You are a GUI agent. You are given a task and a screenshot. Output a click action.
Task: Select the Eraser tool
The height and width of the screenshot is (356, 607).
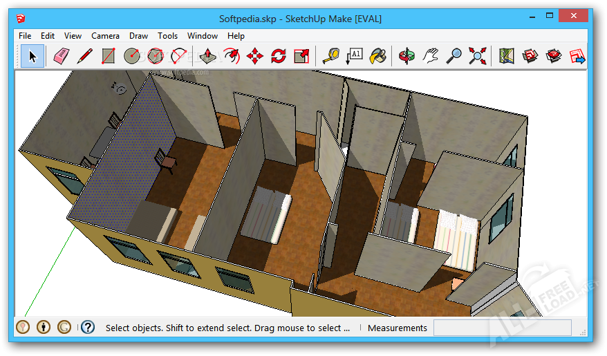click(62, 55)
